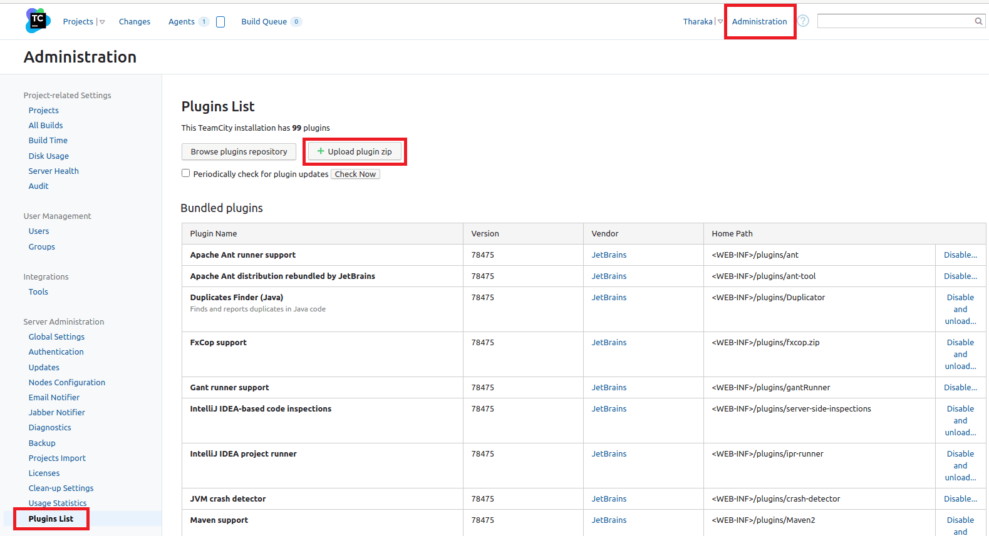
Task: Select Plugins List in sidebar
Action: coord(51,518)
